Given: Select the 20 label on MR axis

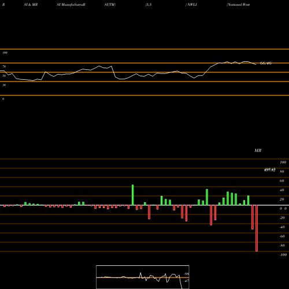Looking at the screenshot, I should (x=282, y=199).
